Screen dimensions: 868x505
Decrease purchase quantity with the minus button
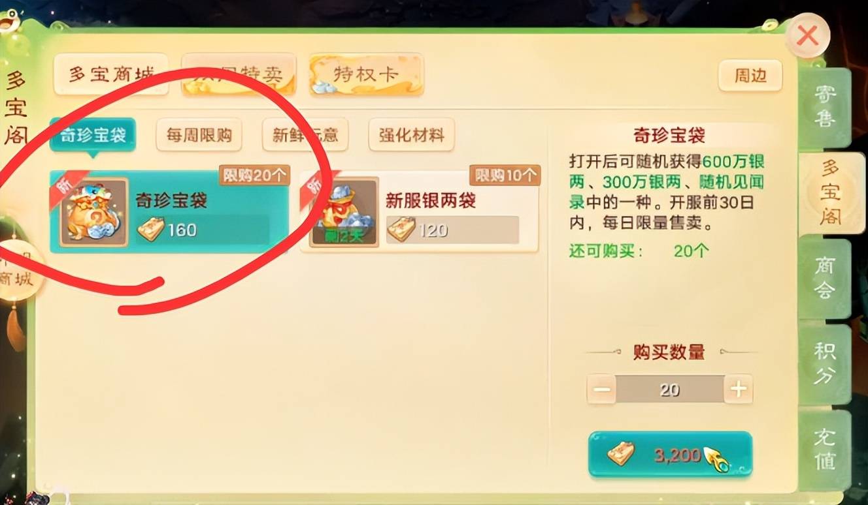(602, 390)
